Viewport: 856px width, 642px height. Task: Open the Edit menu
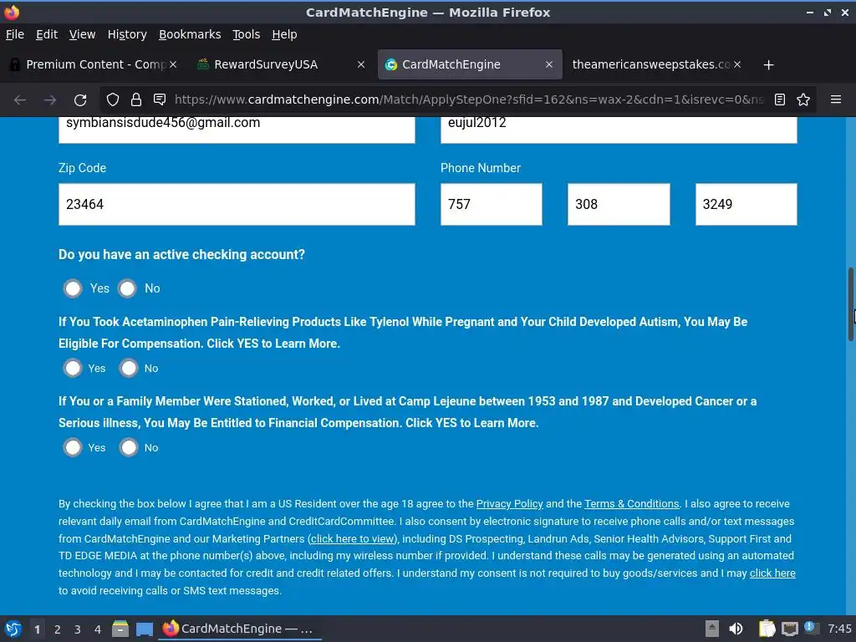47,34
